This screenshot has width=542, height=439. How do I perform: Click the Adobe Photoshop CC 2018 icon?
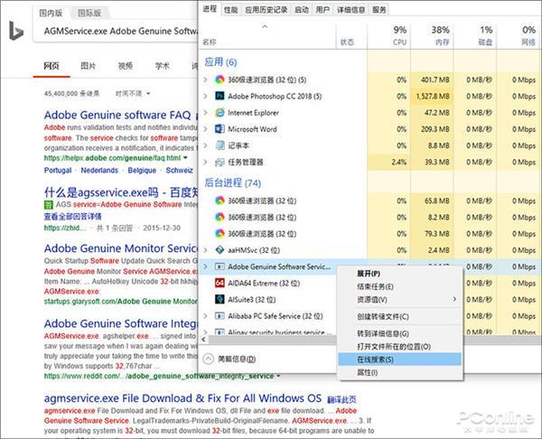point(220,96)
